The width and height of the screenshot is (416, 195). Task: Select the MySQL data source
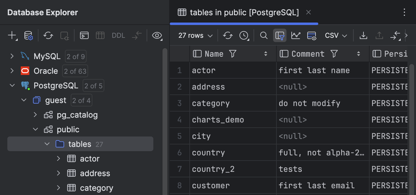47,56
